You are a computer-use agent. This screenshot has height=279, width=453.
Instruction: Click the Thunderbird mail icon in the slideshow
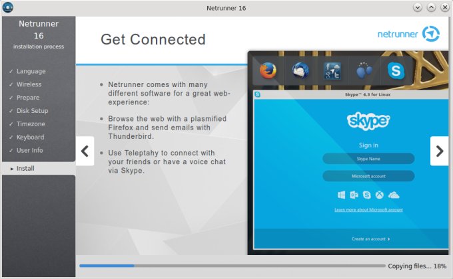300,70
